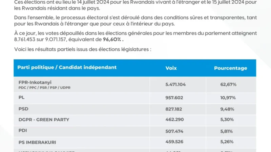Select the PSD party name cell
This screenshot has height=152, width=271.
tap(82, 109)
